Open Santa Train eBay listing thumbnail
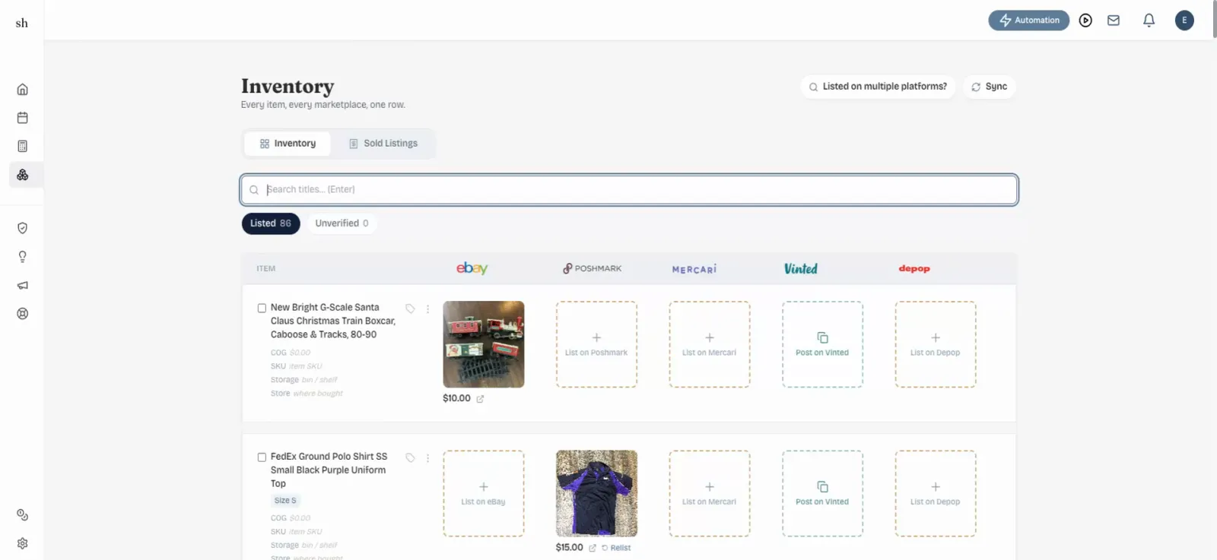This screenshot has height=560, width=1217. pyautogui.click(x=484, y=344)
